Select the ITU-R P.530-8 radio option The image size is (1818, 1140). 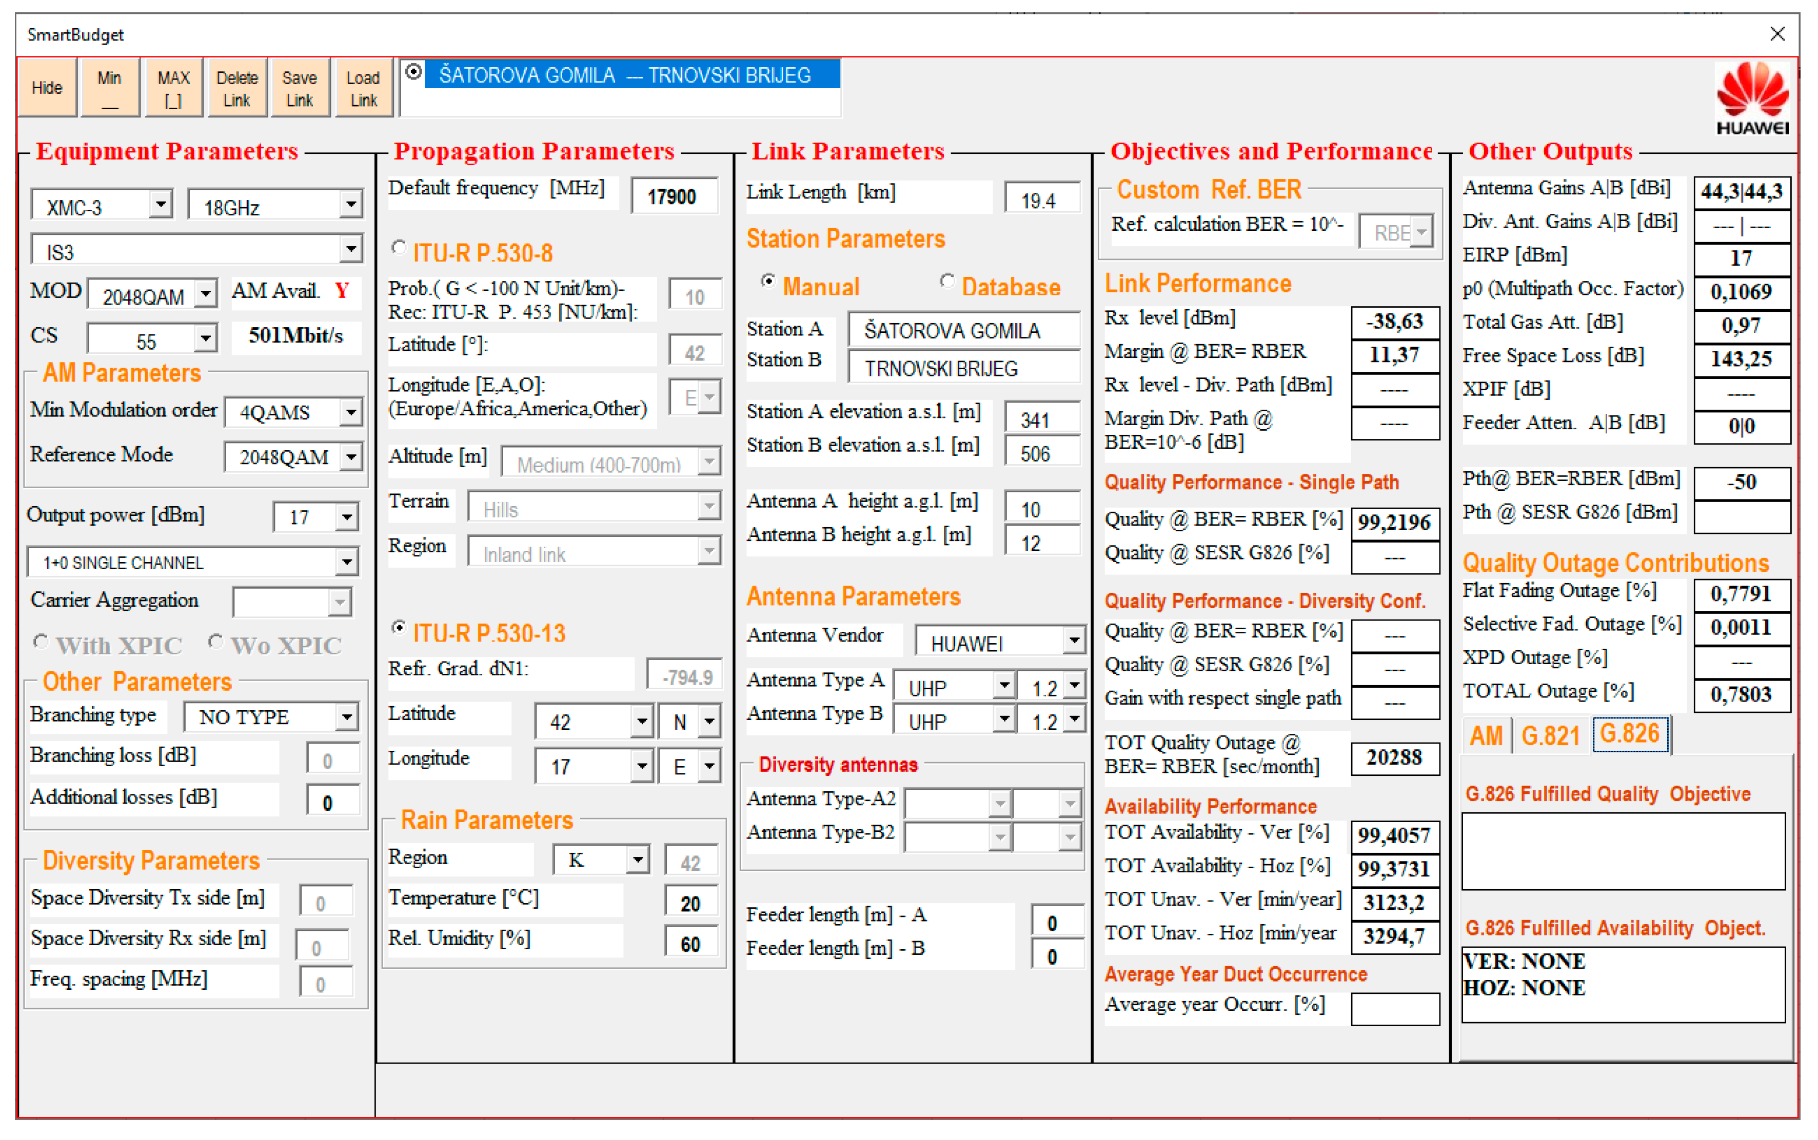[399, 247]
